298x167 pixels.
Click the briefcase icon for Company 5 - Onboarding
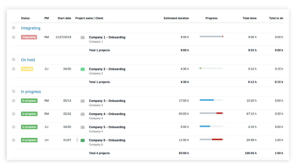click(x=82, y=127)
